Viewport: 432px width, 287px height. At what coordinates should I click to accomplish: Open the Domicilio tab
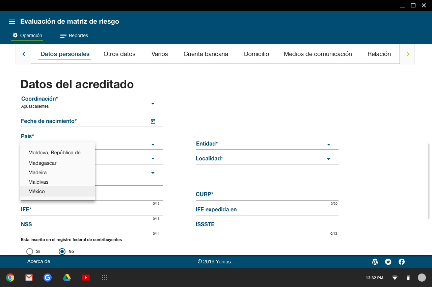coord(256,54)
